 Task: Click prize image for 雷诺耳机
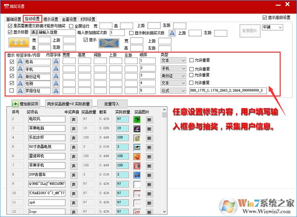pos(137,156)
